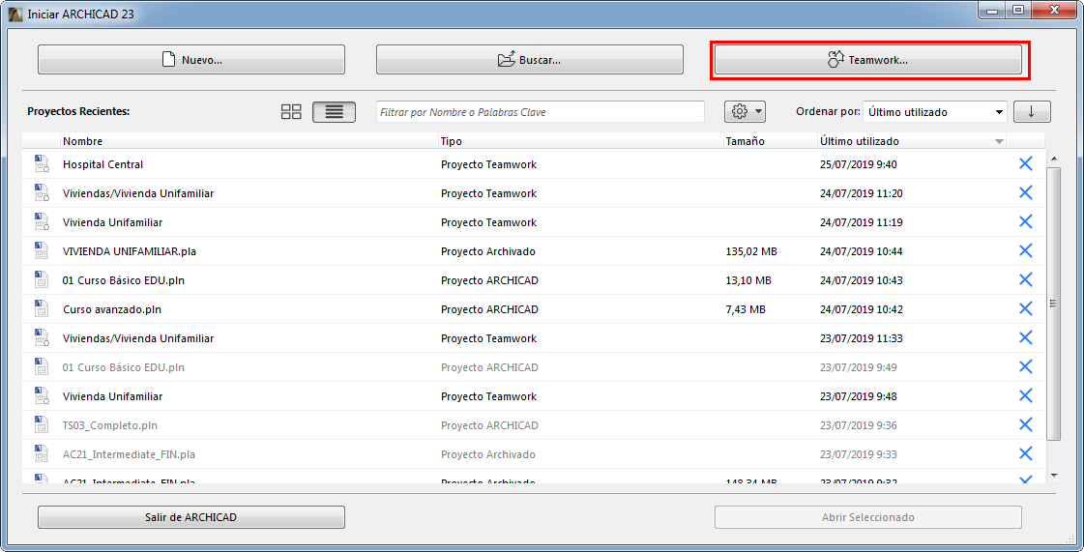Click TS03_Completo.pln file icon
The height and width of the screenshot is (552, 1084).
pyautogui.click(x=42, y=425)
